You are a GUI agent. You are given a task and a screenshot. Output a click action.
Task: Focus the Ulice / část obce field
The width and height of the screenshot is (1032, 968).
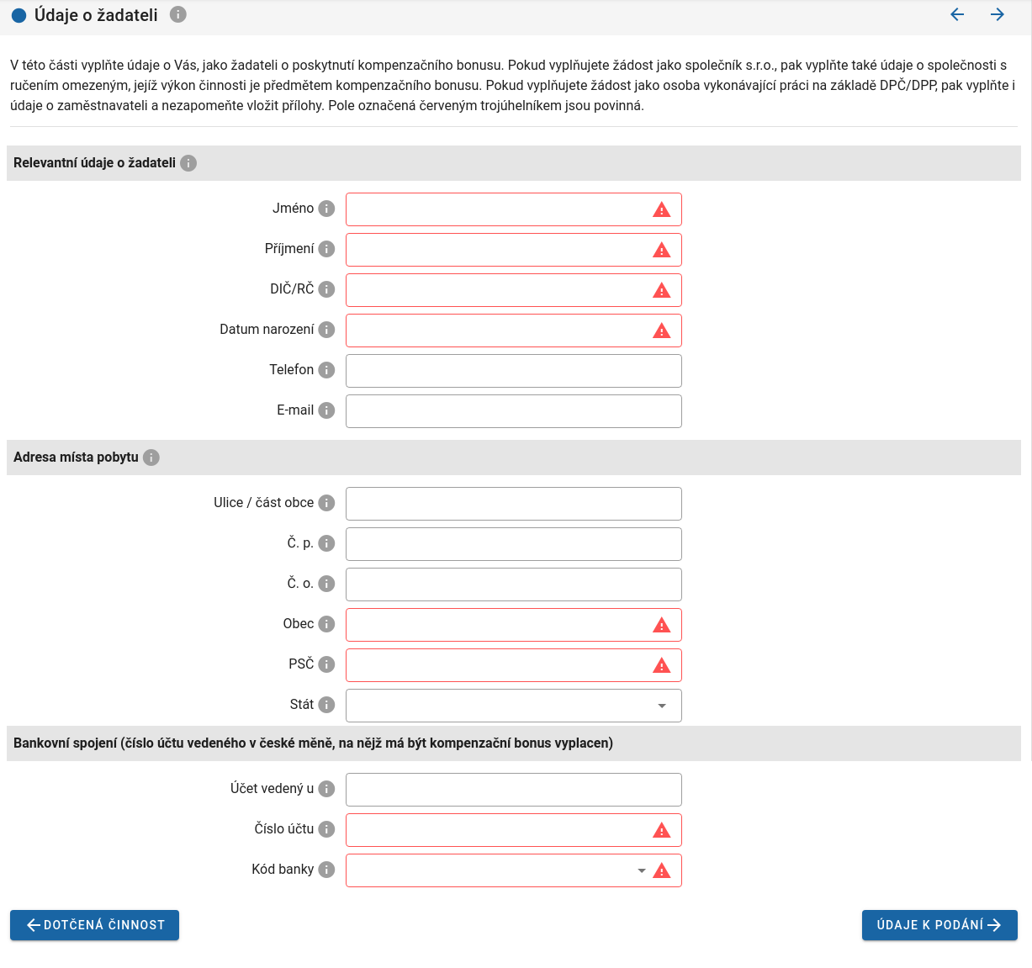pyautogui.click(x=513, y=504)
